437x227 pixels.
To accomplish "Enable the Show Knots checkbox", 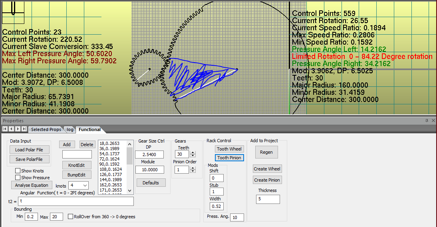I will [x=18, y=171].
